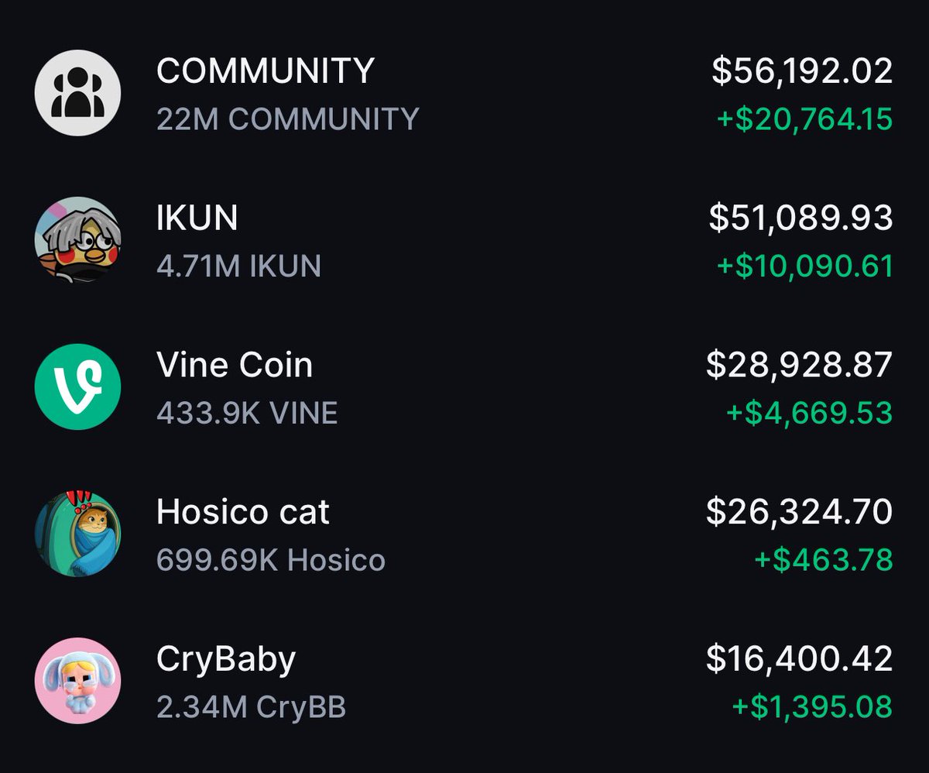
Task: View the +$4,669.53 Vine gain
Action: [809, 413]
